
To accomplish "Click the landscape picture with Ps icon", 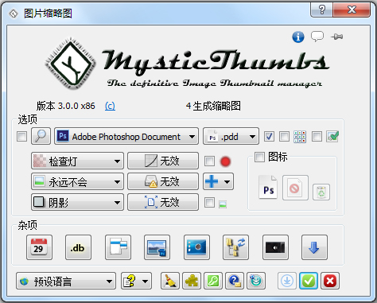I will coord(157,247).
